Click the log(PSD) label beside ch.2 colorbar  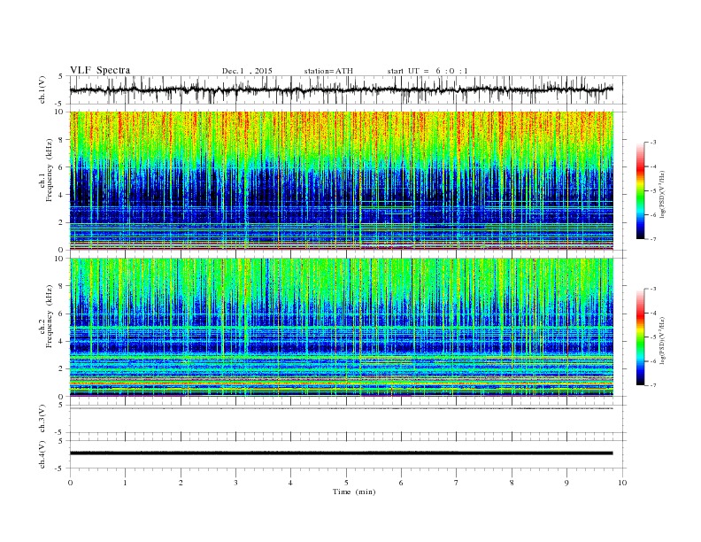[x=662, y=341]
